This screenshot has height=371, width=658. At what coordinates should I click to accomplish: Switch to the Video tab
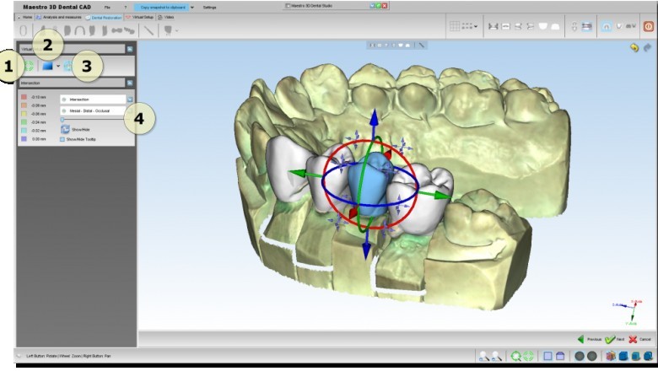165,17
